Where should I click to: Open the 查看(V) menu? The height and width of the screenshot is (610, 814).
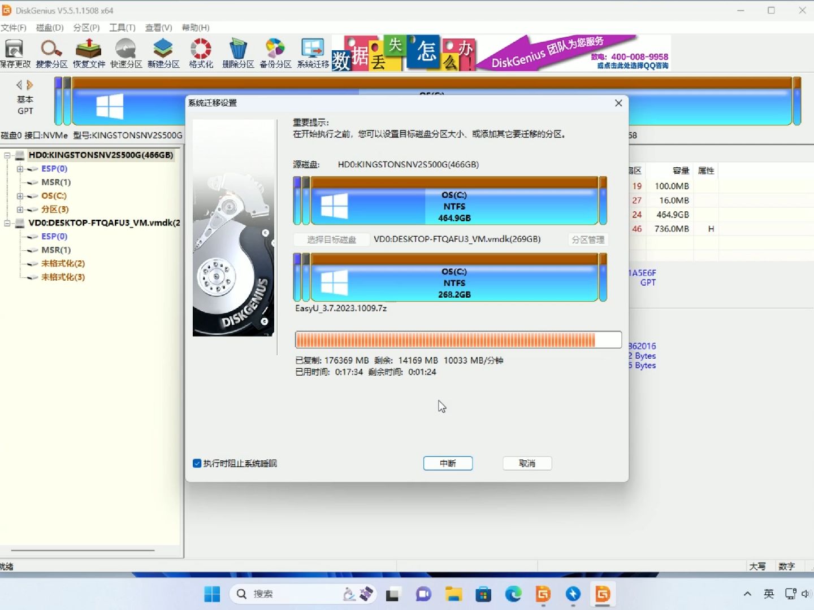click(x=158, y=27)
